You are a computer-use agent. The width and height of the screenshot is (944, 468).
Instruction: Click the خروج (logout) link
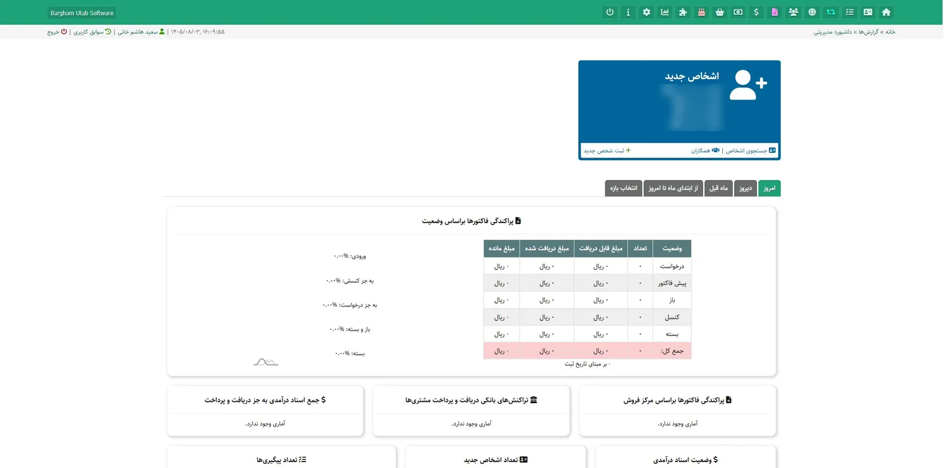tap(57, 32)
